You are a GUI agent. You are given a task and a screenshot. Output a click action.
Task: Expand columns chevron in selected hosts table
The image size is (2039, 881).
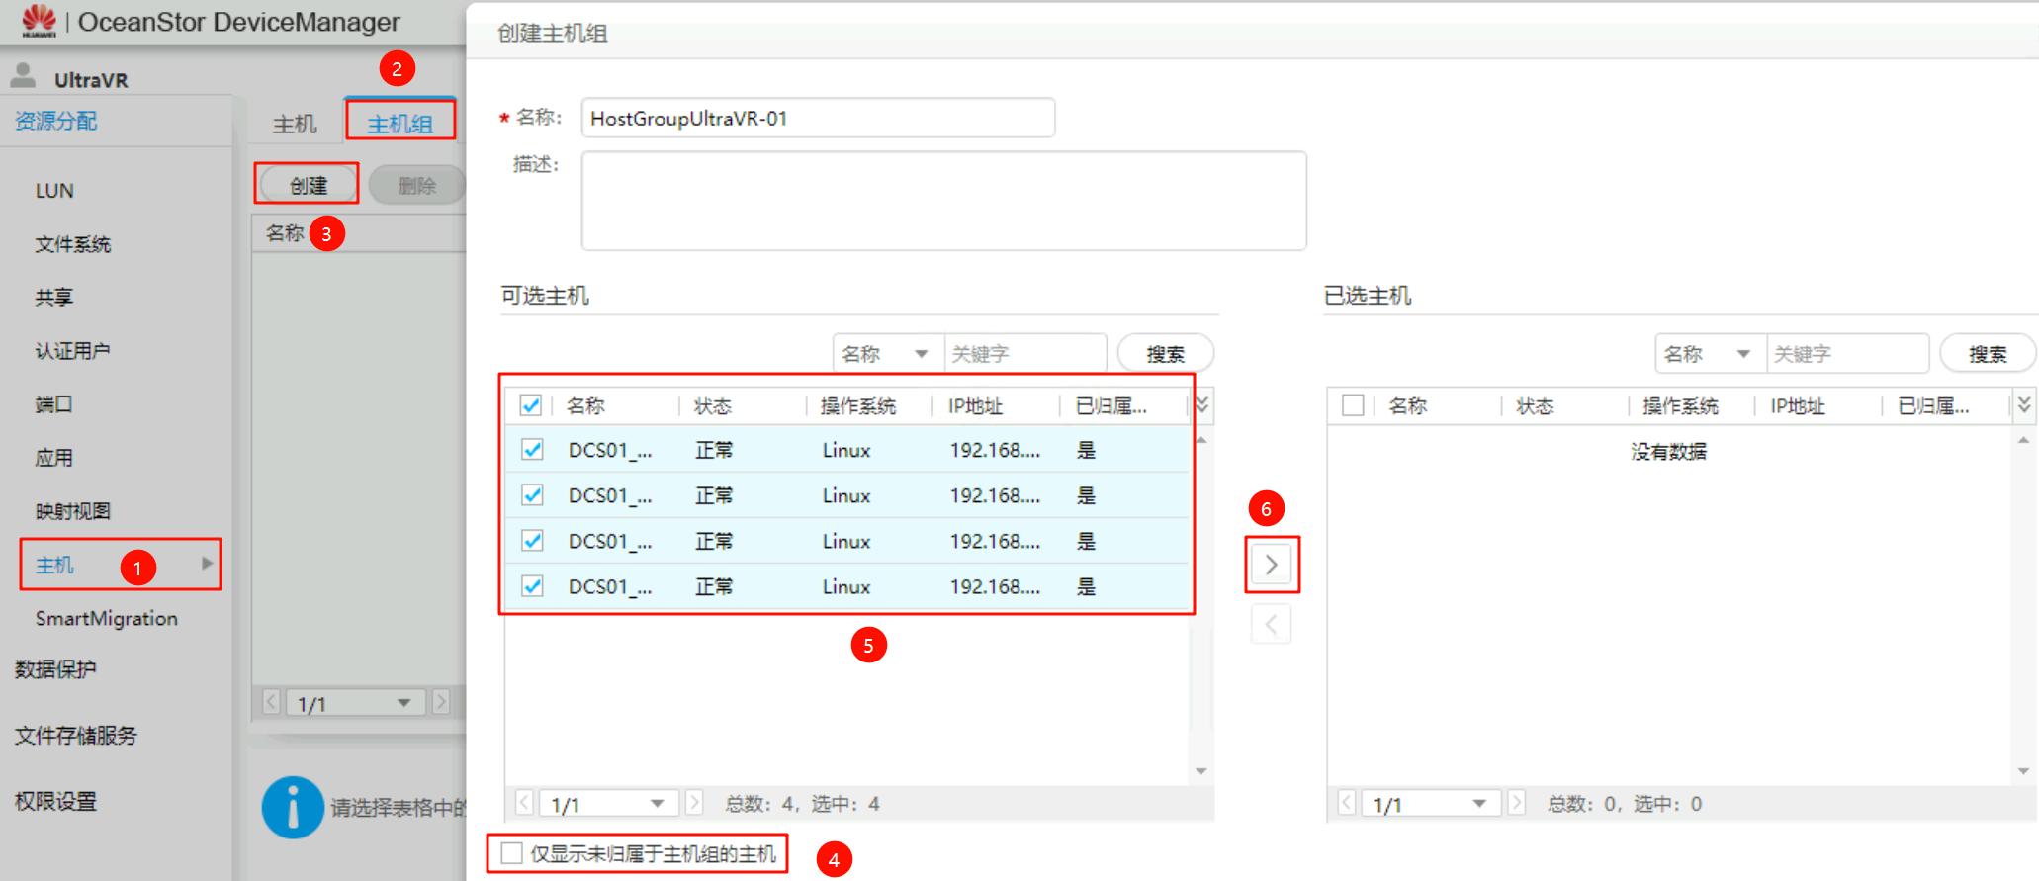point(2023,405)
